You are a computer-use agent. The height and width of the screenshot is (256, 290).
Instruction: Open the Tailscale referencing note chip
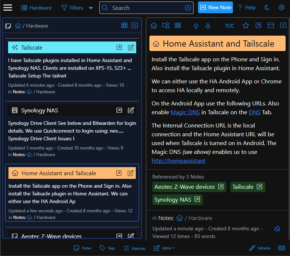pos(247,187)
